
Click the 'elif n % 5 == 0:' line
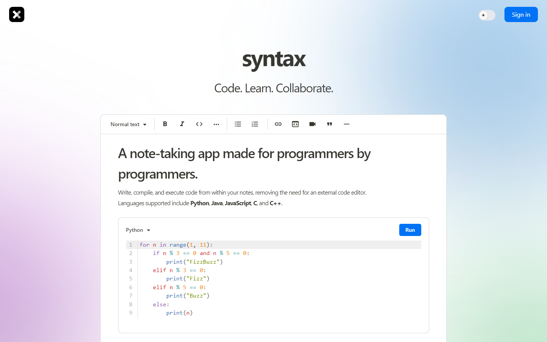click(179, 287)
